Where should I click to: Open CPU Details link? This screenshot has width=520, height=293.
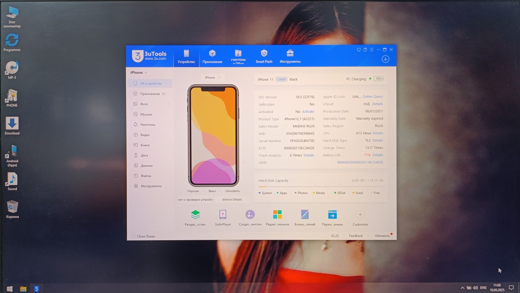point(377,133)
